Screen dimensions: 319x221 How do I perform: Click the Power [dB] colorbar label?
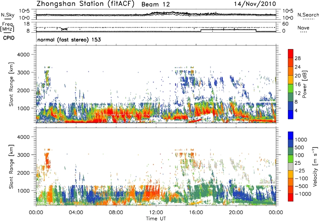[x=304, y=84]
